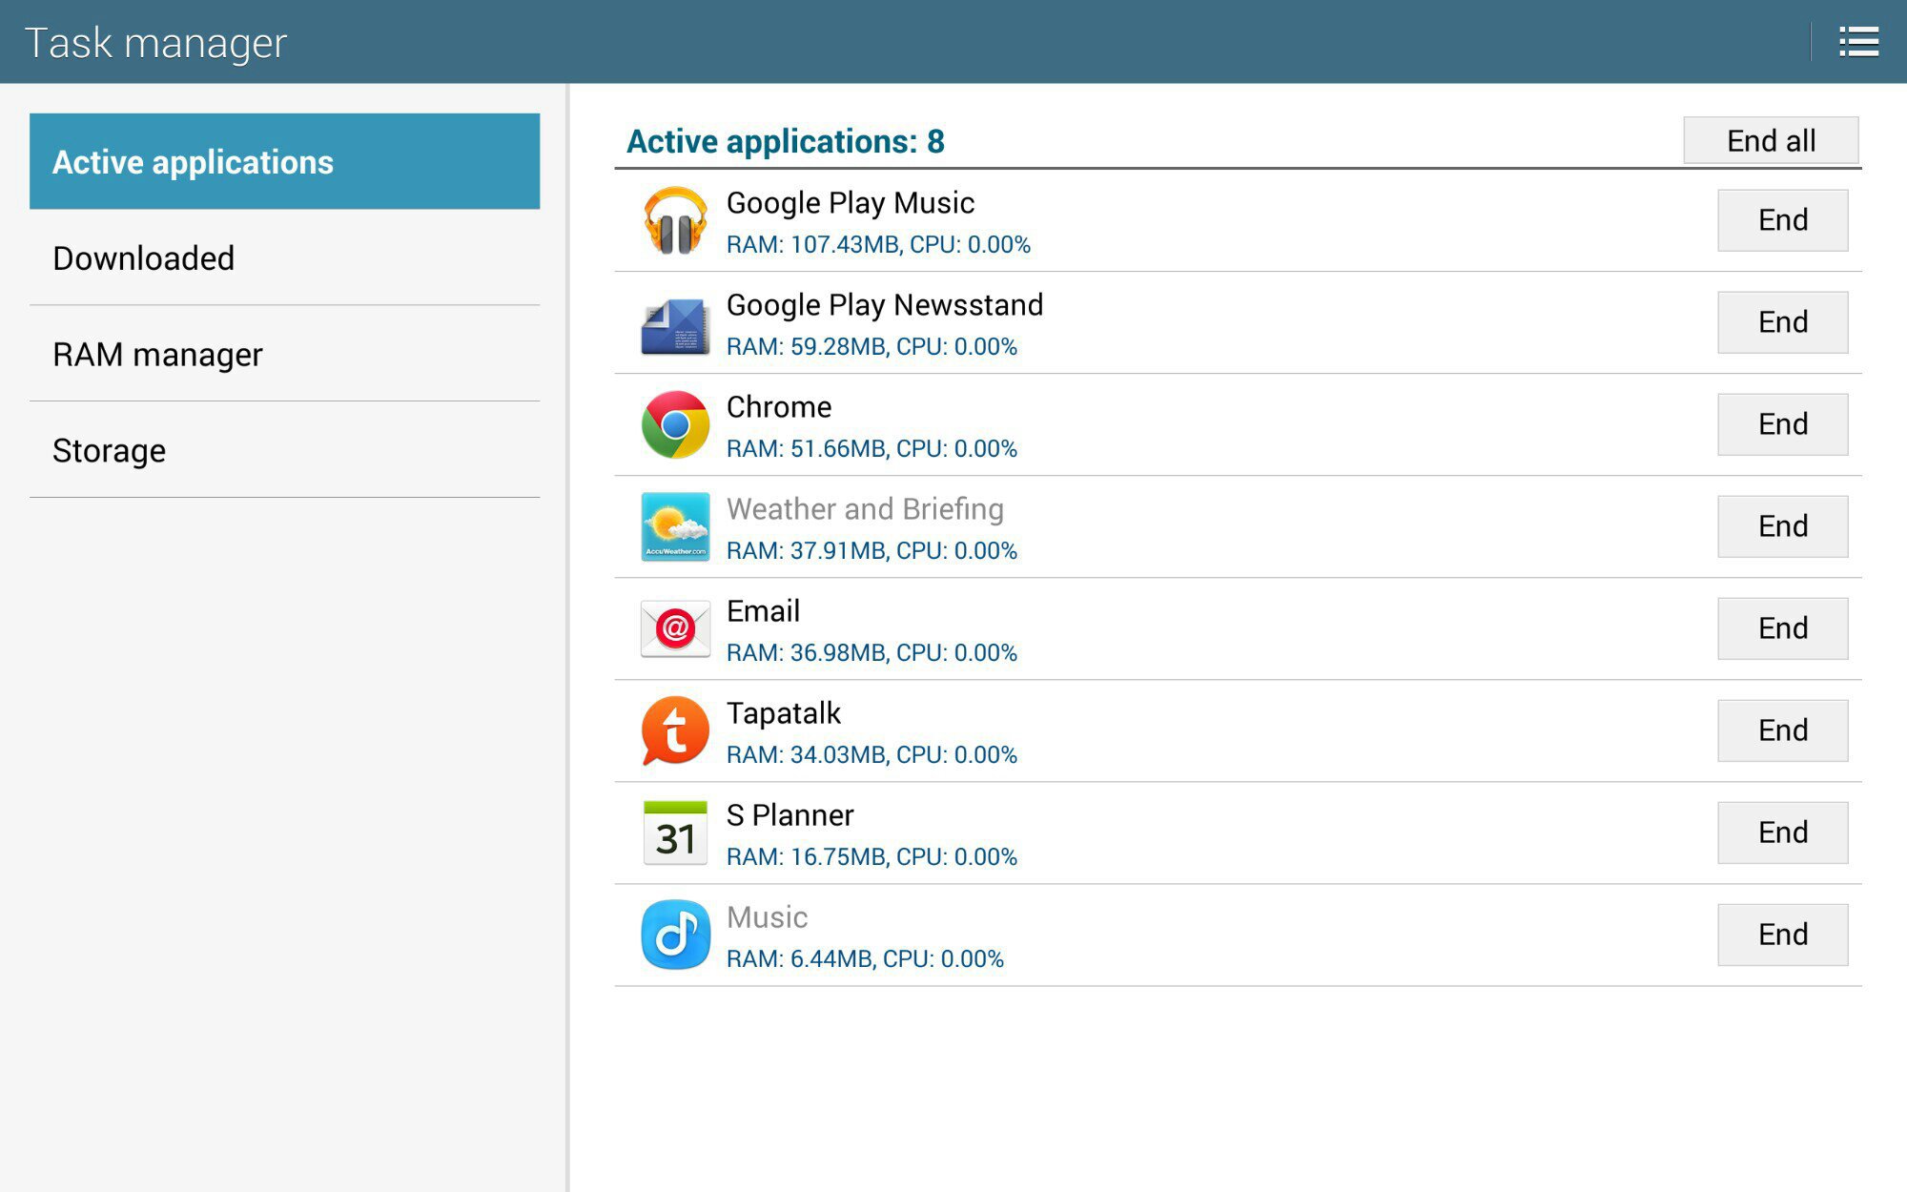The width and height of the screenshot is (1907, 1192).
Task: Tap the orange Tapatalk icon
Action: 675,730
